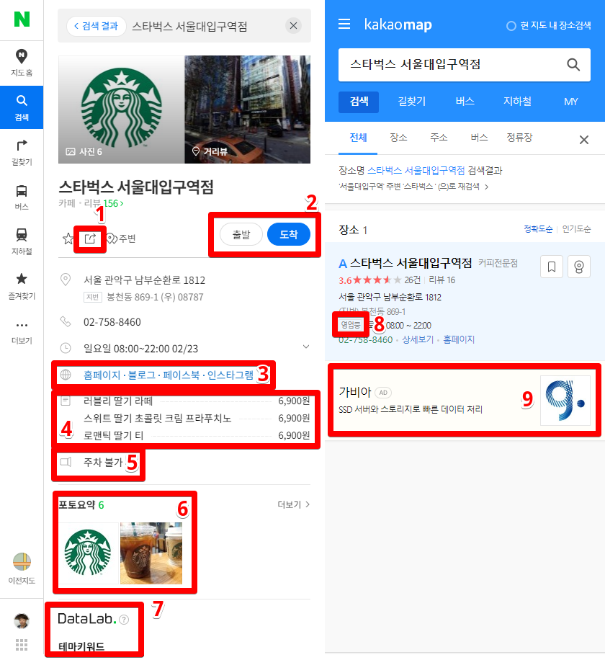Click the re-search suggestion chevron
The height and width of the screenshot is (660, 605).
487,187
